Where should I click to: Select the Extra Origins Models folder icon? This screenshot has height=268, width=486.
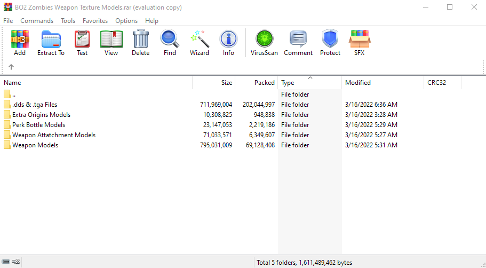tap(7, 114)
